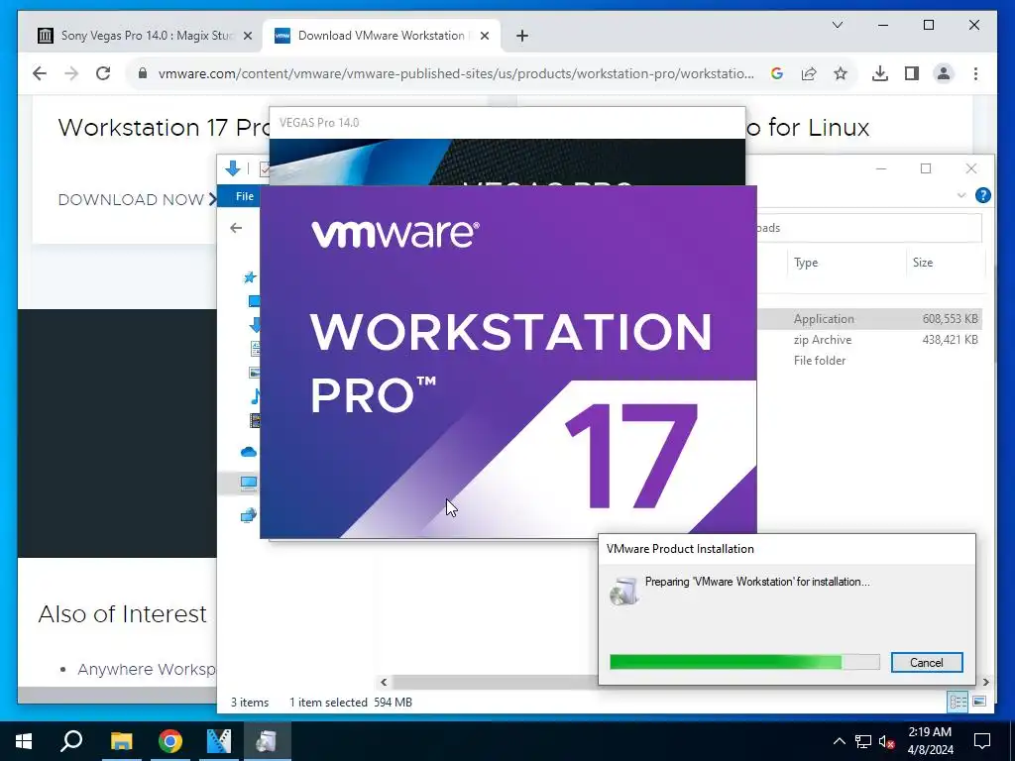This screenshot has height=761, width=1015.
Task: Select the File folder row
Action: 868,361
